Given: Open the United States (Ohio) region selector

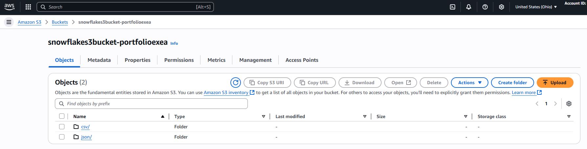Looking at the screenshot, I should click(x=536, y=7).
